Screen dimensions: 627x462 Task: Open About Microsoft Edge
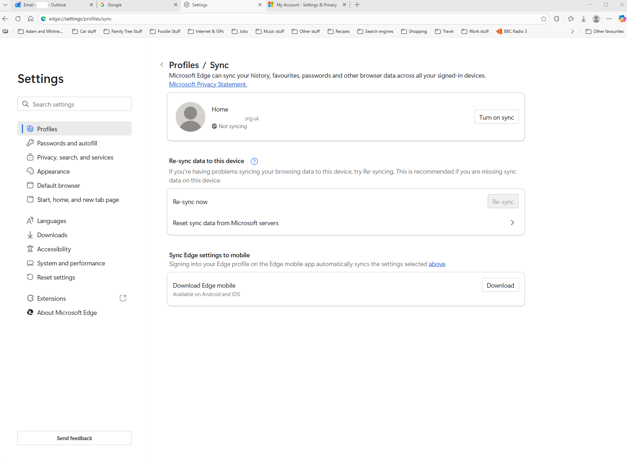[74, 312]
